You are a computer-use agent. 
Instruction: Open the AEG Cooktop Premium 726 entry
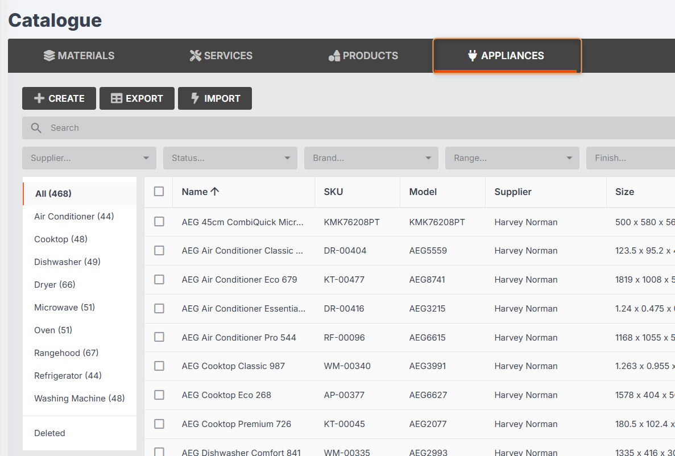(x=237, y=424)
